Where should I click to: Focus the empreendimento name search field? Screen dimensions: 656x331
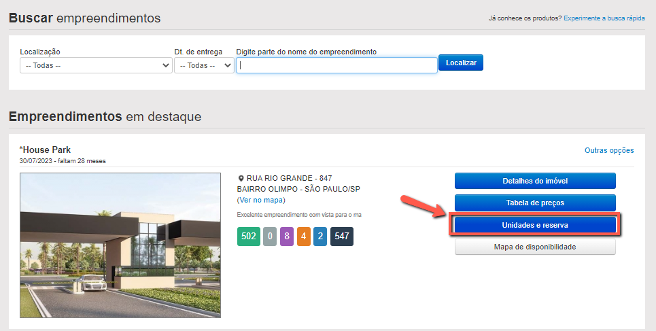[336, 65]
